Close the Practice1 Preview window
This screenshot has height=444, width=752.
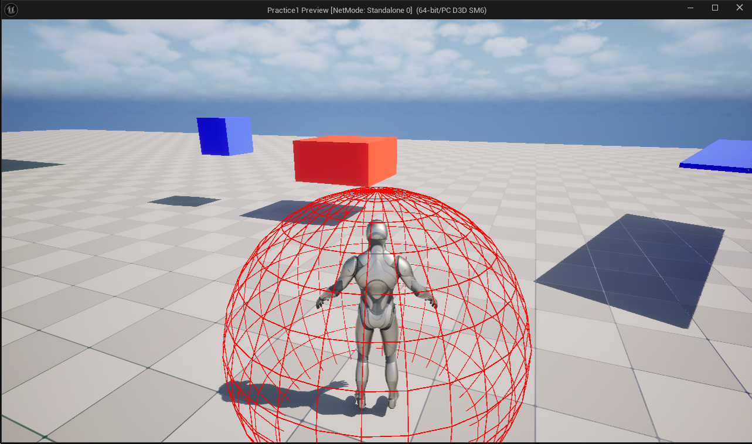[x=739, y=8]
